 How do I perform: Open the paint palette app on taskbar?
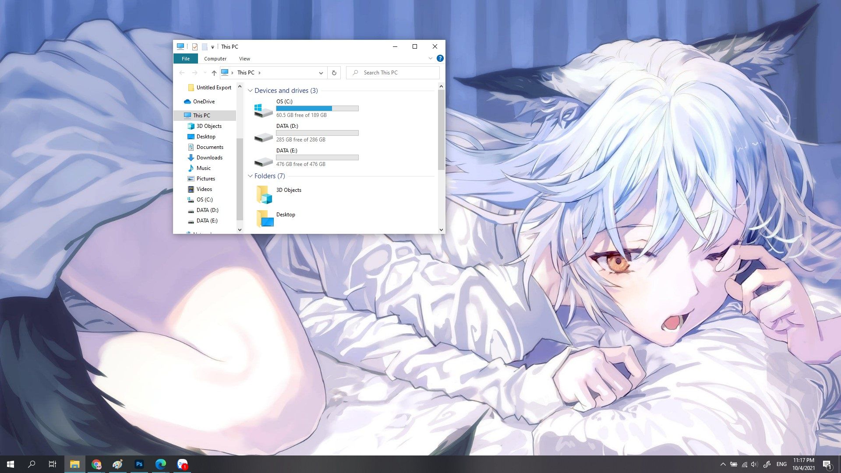coord(117,464)
